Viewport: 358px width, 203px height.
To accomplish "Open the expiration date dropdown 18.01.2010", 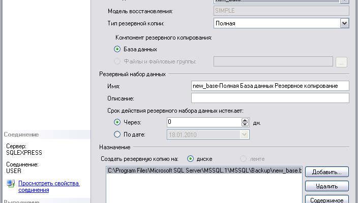I will (x=245, y=134).
